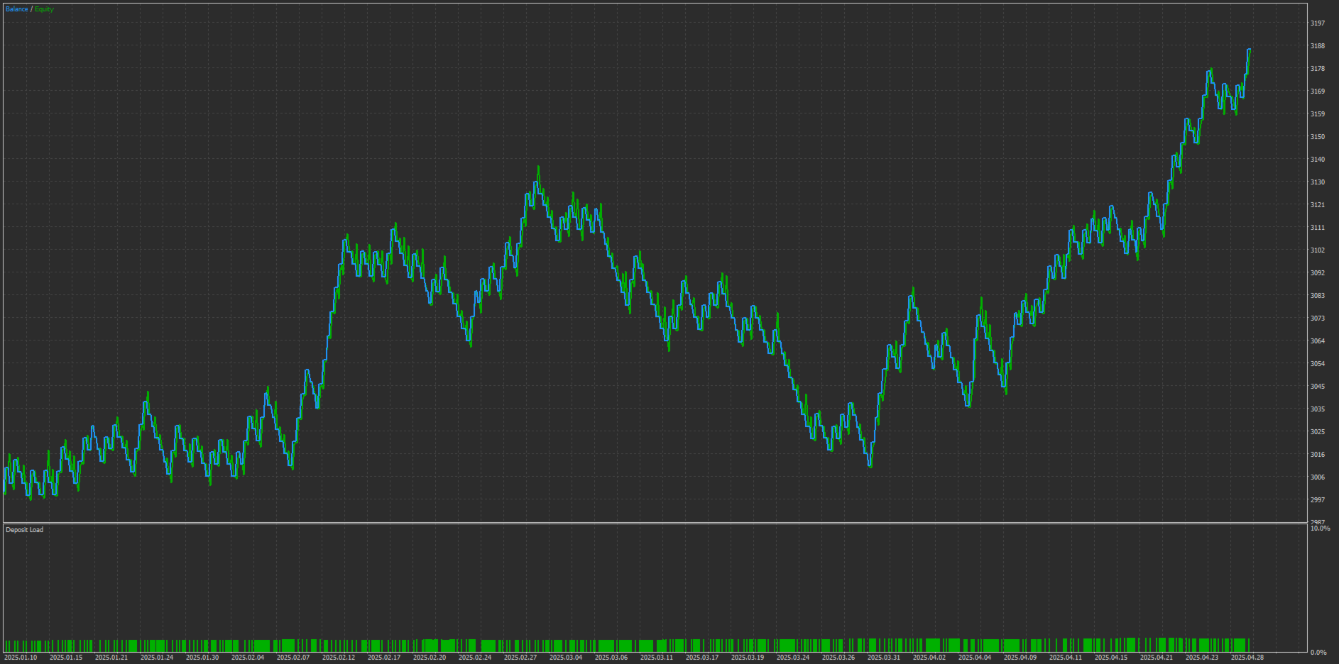Select the 2025.01.10 date marker

[21, 658]
